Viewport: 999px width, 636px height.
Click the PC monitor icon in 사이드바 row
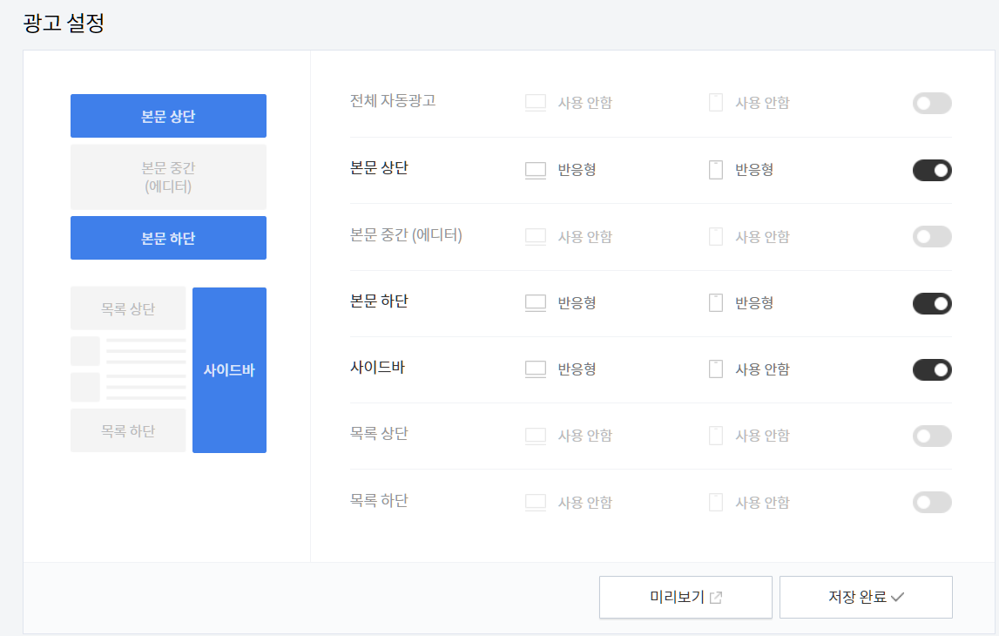(535, 369)
